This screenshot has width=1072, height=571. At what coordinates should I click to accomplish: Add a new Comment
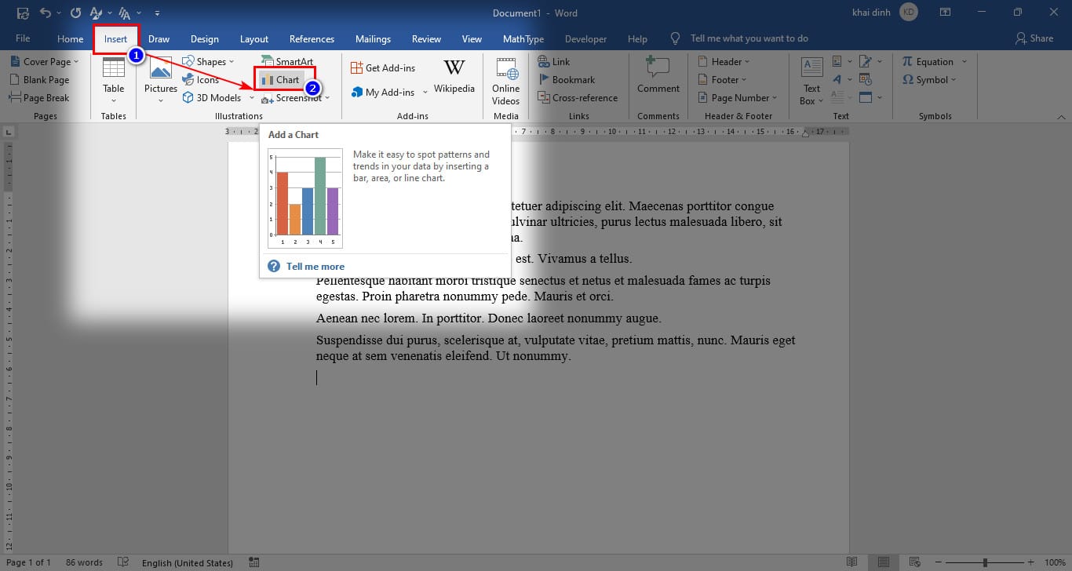click(658, 75)
